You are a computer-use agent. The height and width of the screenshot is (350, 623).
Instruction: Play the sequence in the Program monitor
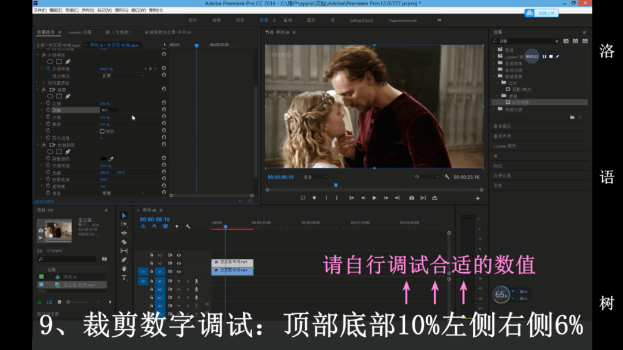(374, 198)
